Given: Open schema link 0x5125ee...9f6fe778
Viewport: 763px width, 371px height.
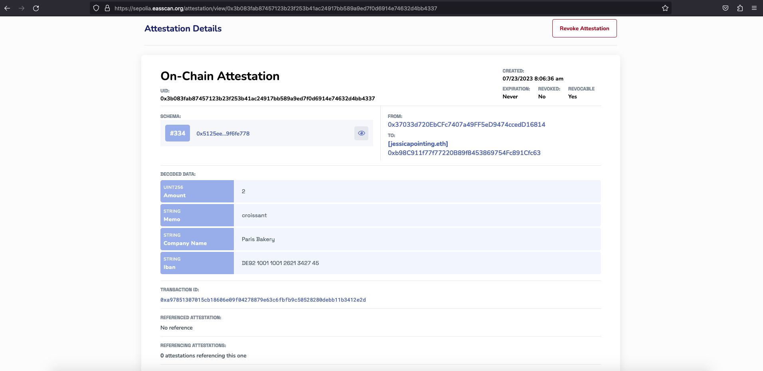Looking at the screenshot, I should coord(223,133).
